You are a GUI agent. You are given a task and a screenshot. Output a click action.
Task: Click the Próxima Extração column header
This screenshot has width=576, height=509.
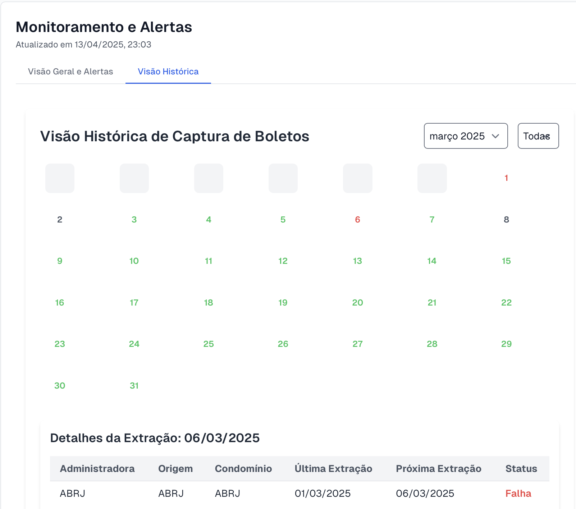click(x=439, y=469)
